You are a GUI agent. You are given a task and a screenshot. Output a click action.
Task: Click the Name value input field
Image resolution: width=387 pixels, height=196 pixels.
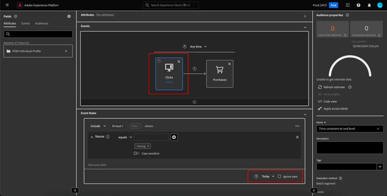coord(151,137)
